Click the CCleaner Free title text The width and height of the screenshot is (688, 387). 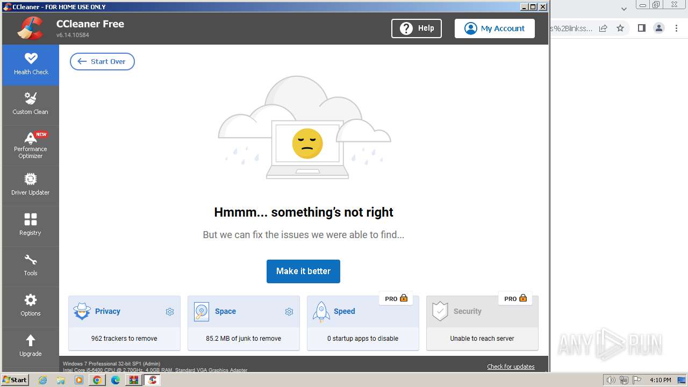[90, 24]
